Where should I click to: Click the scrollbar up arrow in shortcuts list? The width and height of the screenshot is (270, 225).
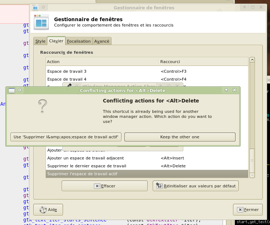click(x=252, y=60)
